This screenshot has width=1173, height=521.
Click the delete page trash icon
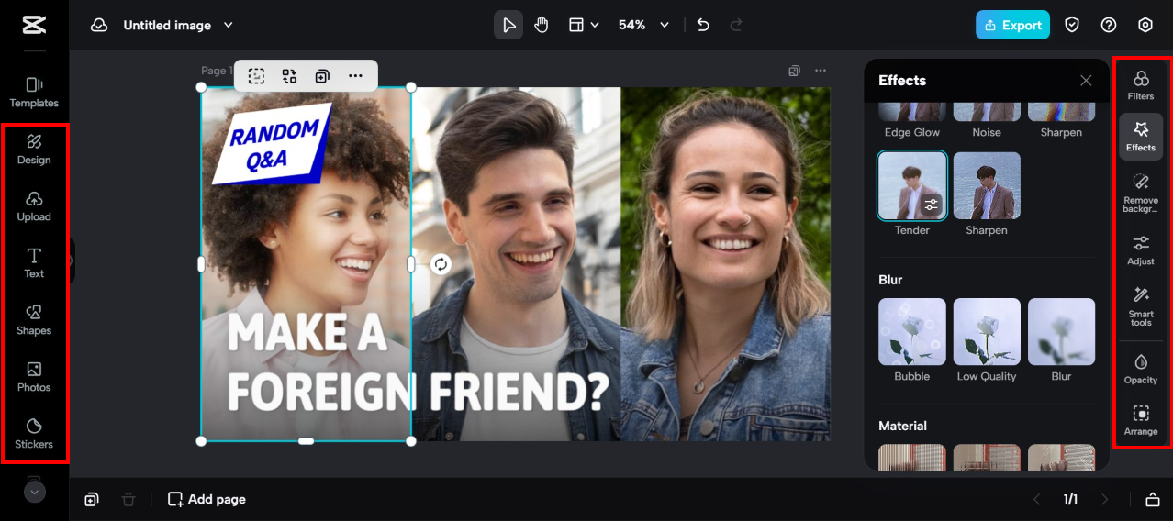pyautogui.click(x=128, y=499)
